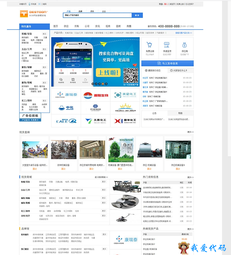Select the 品牌 search tab

[80, 11]
